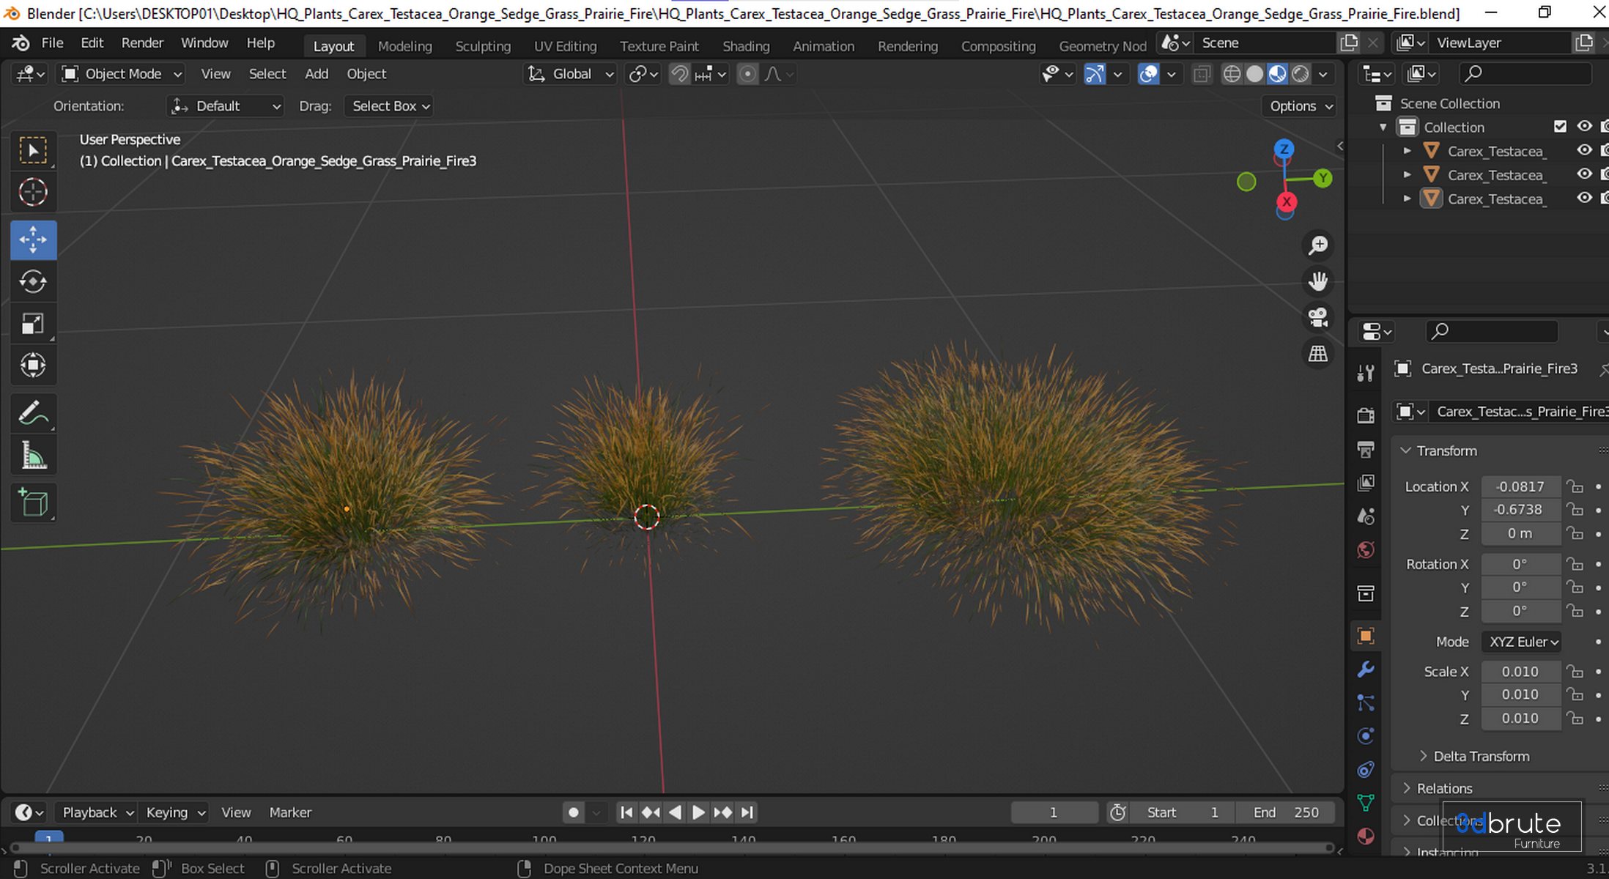Open the Physics properties tab
Image resolution: width=1609 pixels, height=879 pixels.
point(1366,736)
